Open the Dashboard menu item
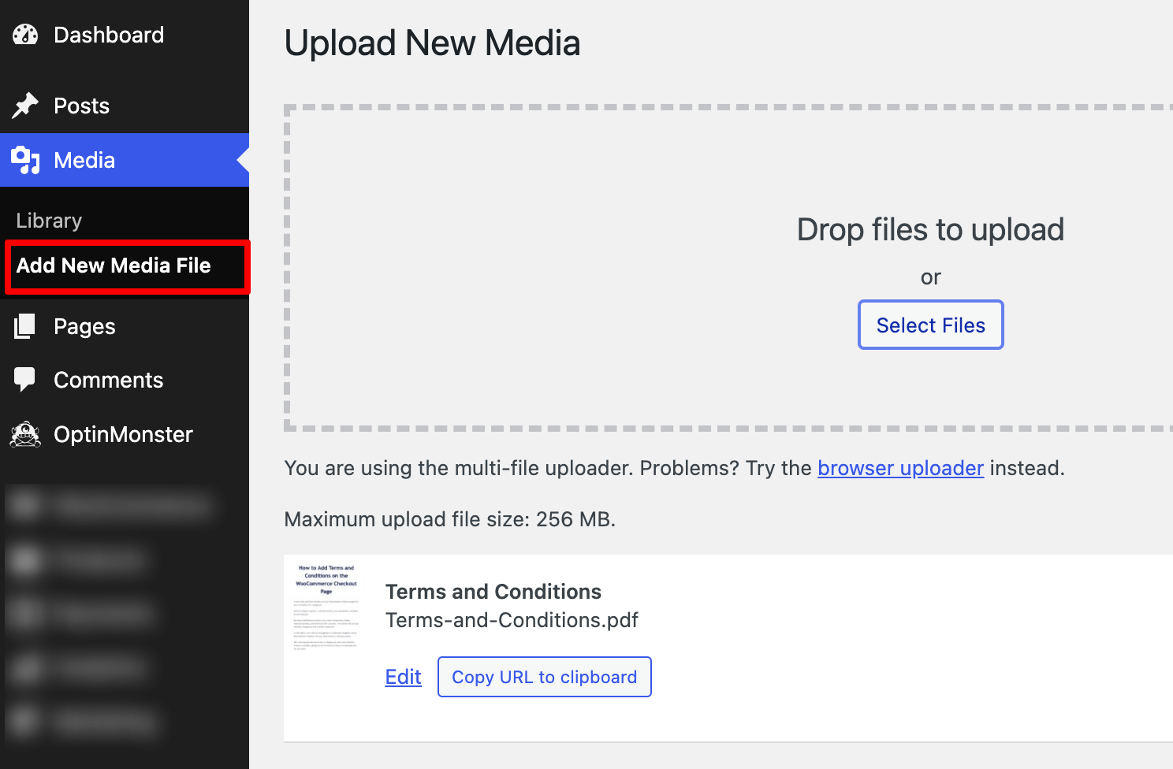Image resolution: width=1173 pixels, height=769 pixels. [109, 35]
